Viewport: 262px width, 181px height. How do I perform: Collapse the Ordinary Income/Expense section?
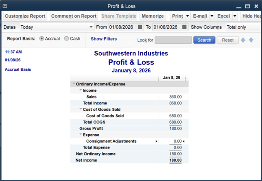74,84
